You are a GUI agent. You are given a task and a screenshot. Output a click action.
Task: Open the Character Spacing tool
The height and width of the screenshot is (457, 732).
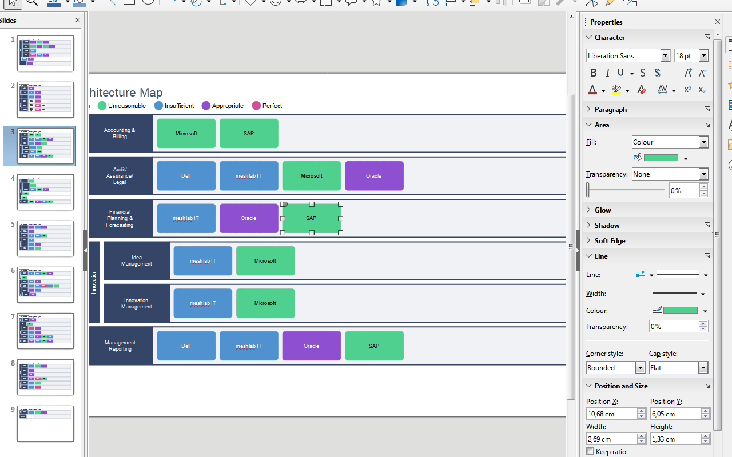pyautogui.click(x=662, y=90)
